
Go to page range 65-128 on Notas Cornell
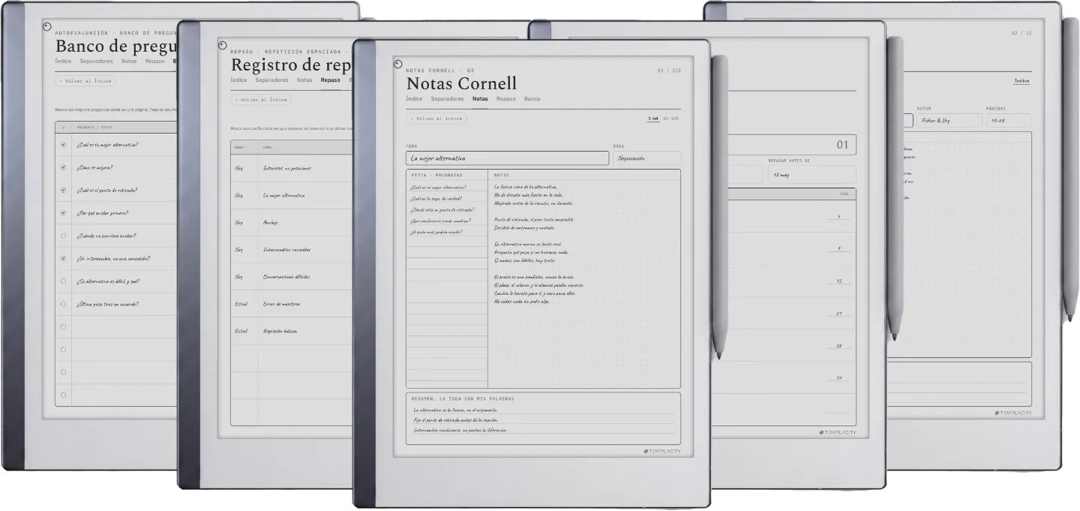pyautogui.click(x=670, y=119)
